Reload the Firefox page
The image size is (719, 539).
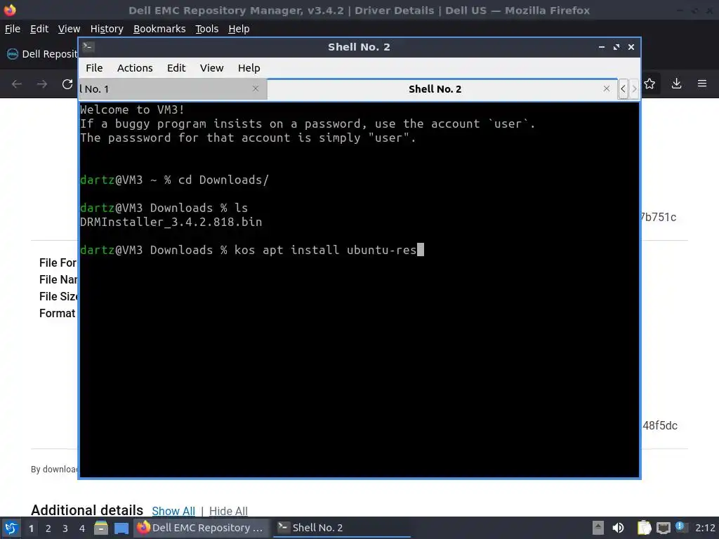click(x=67, y=84)
